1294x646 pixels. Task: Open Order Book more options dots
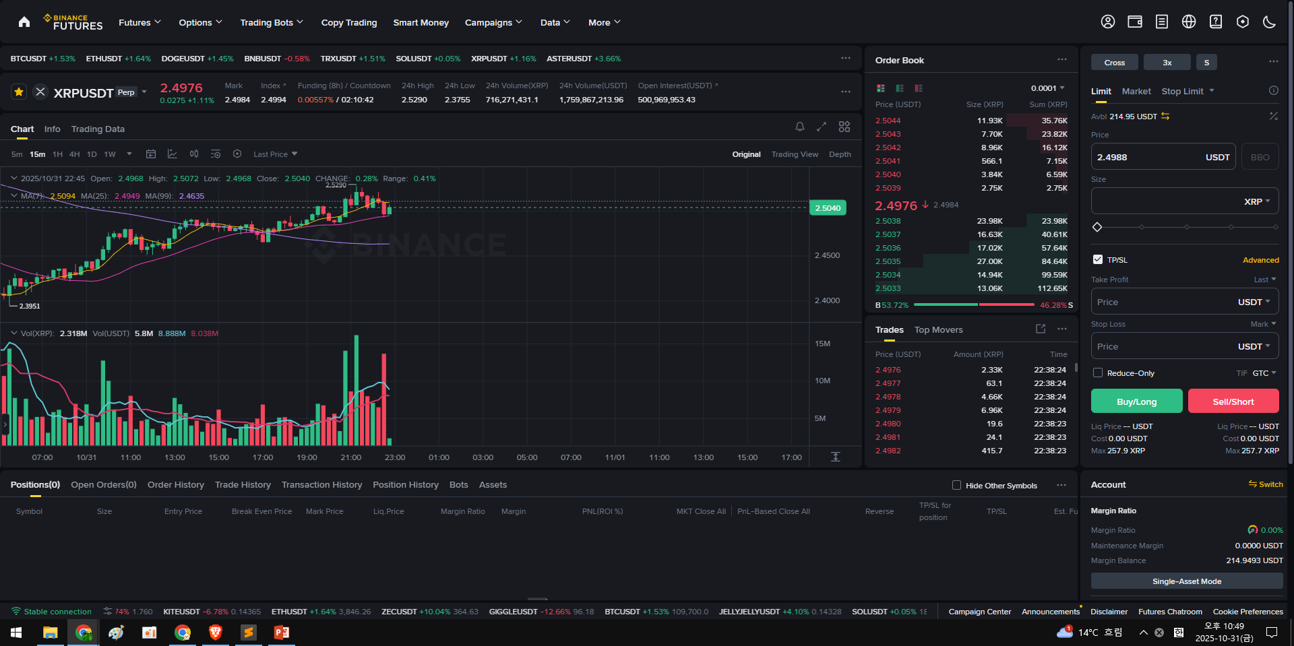(1062, 59)
